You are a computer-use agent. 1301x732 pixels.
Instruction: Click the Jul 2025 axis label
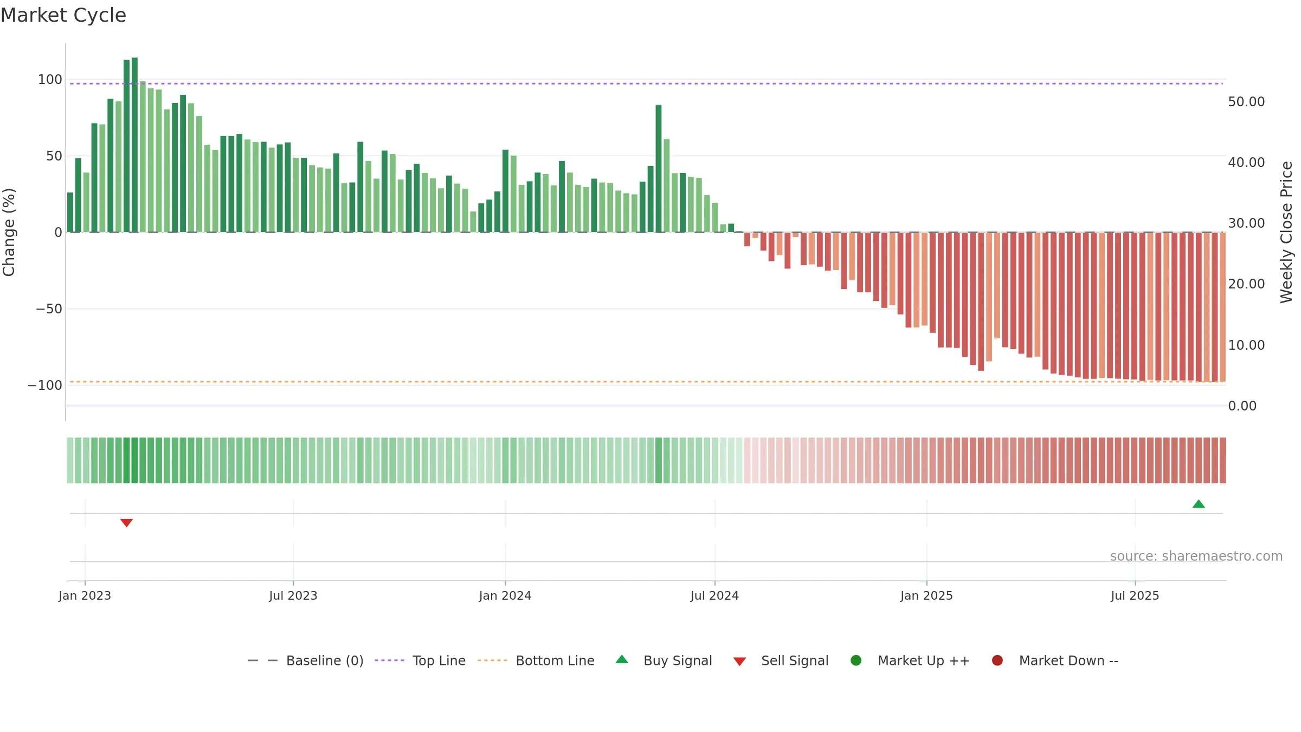click(x=1135, y=596)
